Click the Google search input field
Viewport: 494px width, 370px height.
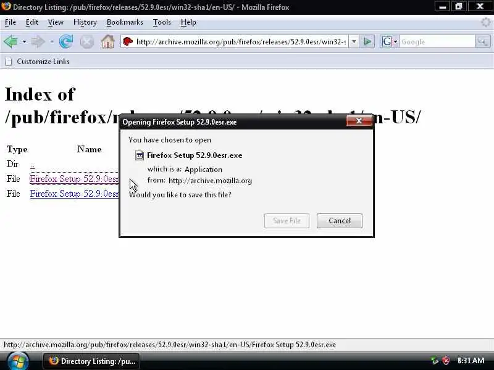(x=437, y=41)
